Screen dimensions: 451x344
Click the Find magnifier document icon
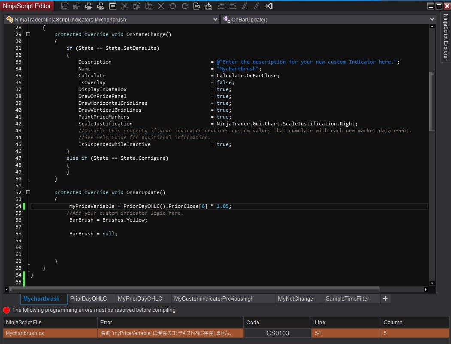point(197,6)
